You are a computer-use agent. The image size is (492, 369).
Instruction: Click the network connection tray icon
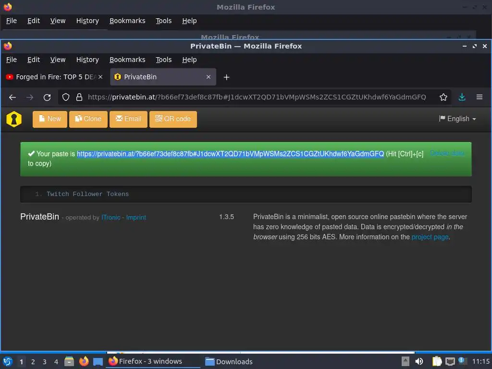coord(450,361)
